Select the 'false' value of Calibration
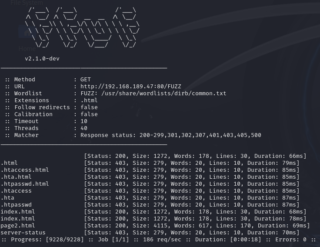Image resolution: width=320 pixels, height=247 pixels. (89, 114)
